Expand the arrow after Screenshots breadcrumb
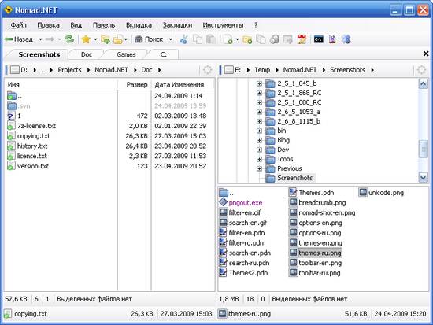433x325 pixels. pyautogui.click(x=372, y=70)
